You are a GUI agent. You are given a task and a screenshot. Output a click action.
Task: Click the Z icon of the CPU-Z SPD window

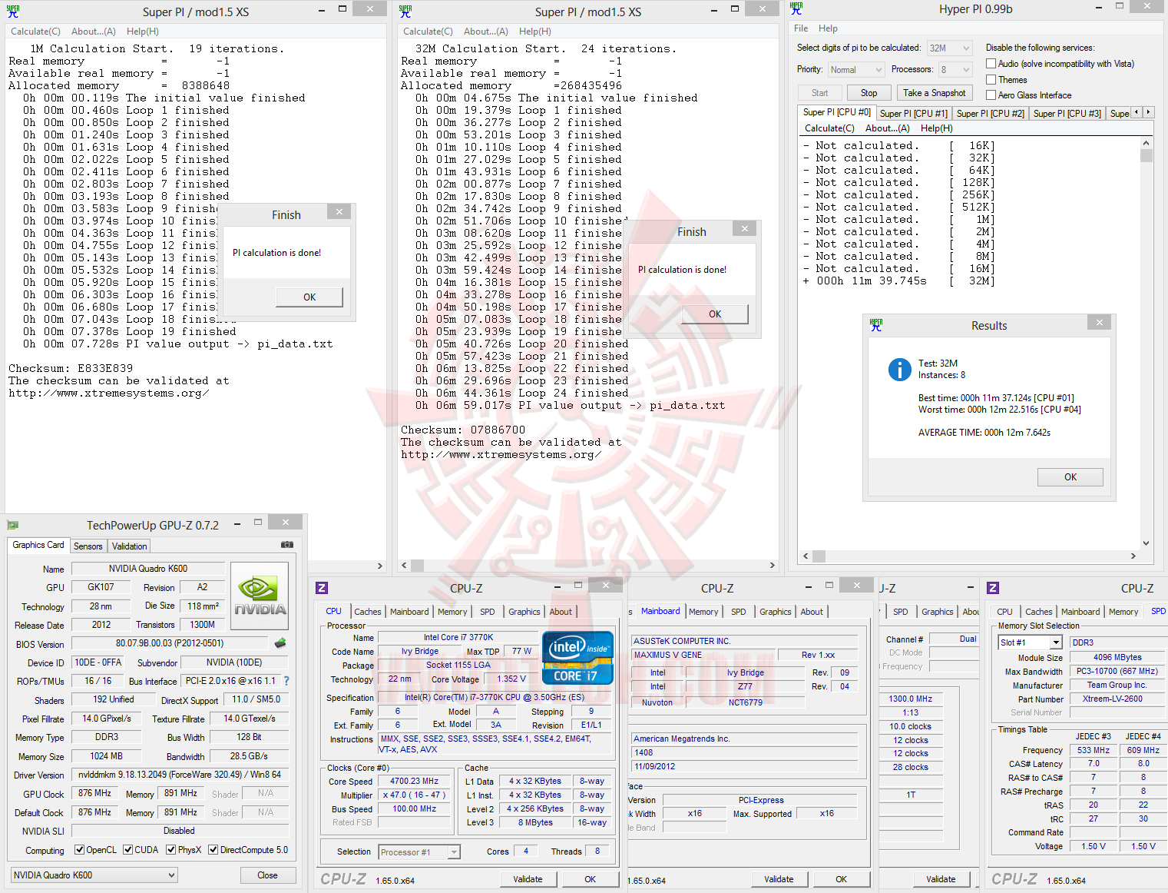[x=993, y=588]
